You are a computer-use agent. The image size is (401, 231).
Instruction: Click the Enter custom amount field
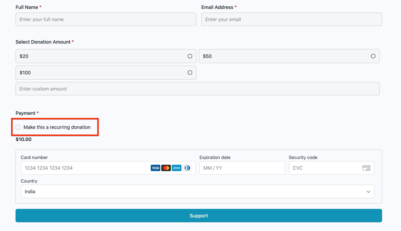tap(197, 89)
